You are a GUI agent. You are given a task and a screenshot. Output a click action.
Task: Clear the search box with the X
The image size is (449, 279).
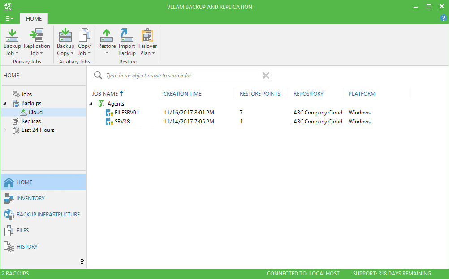click(265, 75)
